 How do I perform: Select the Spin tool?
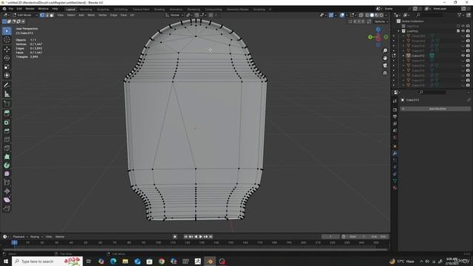(7, 166)
